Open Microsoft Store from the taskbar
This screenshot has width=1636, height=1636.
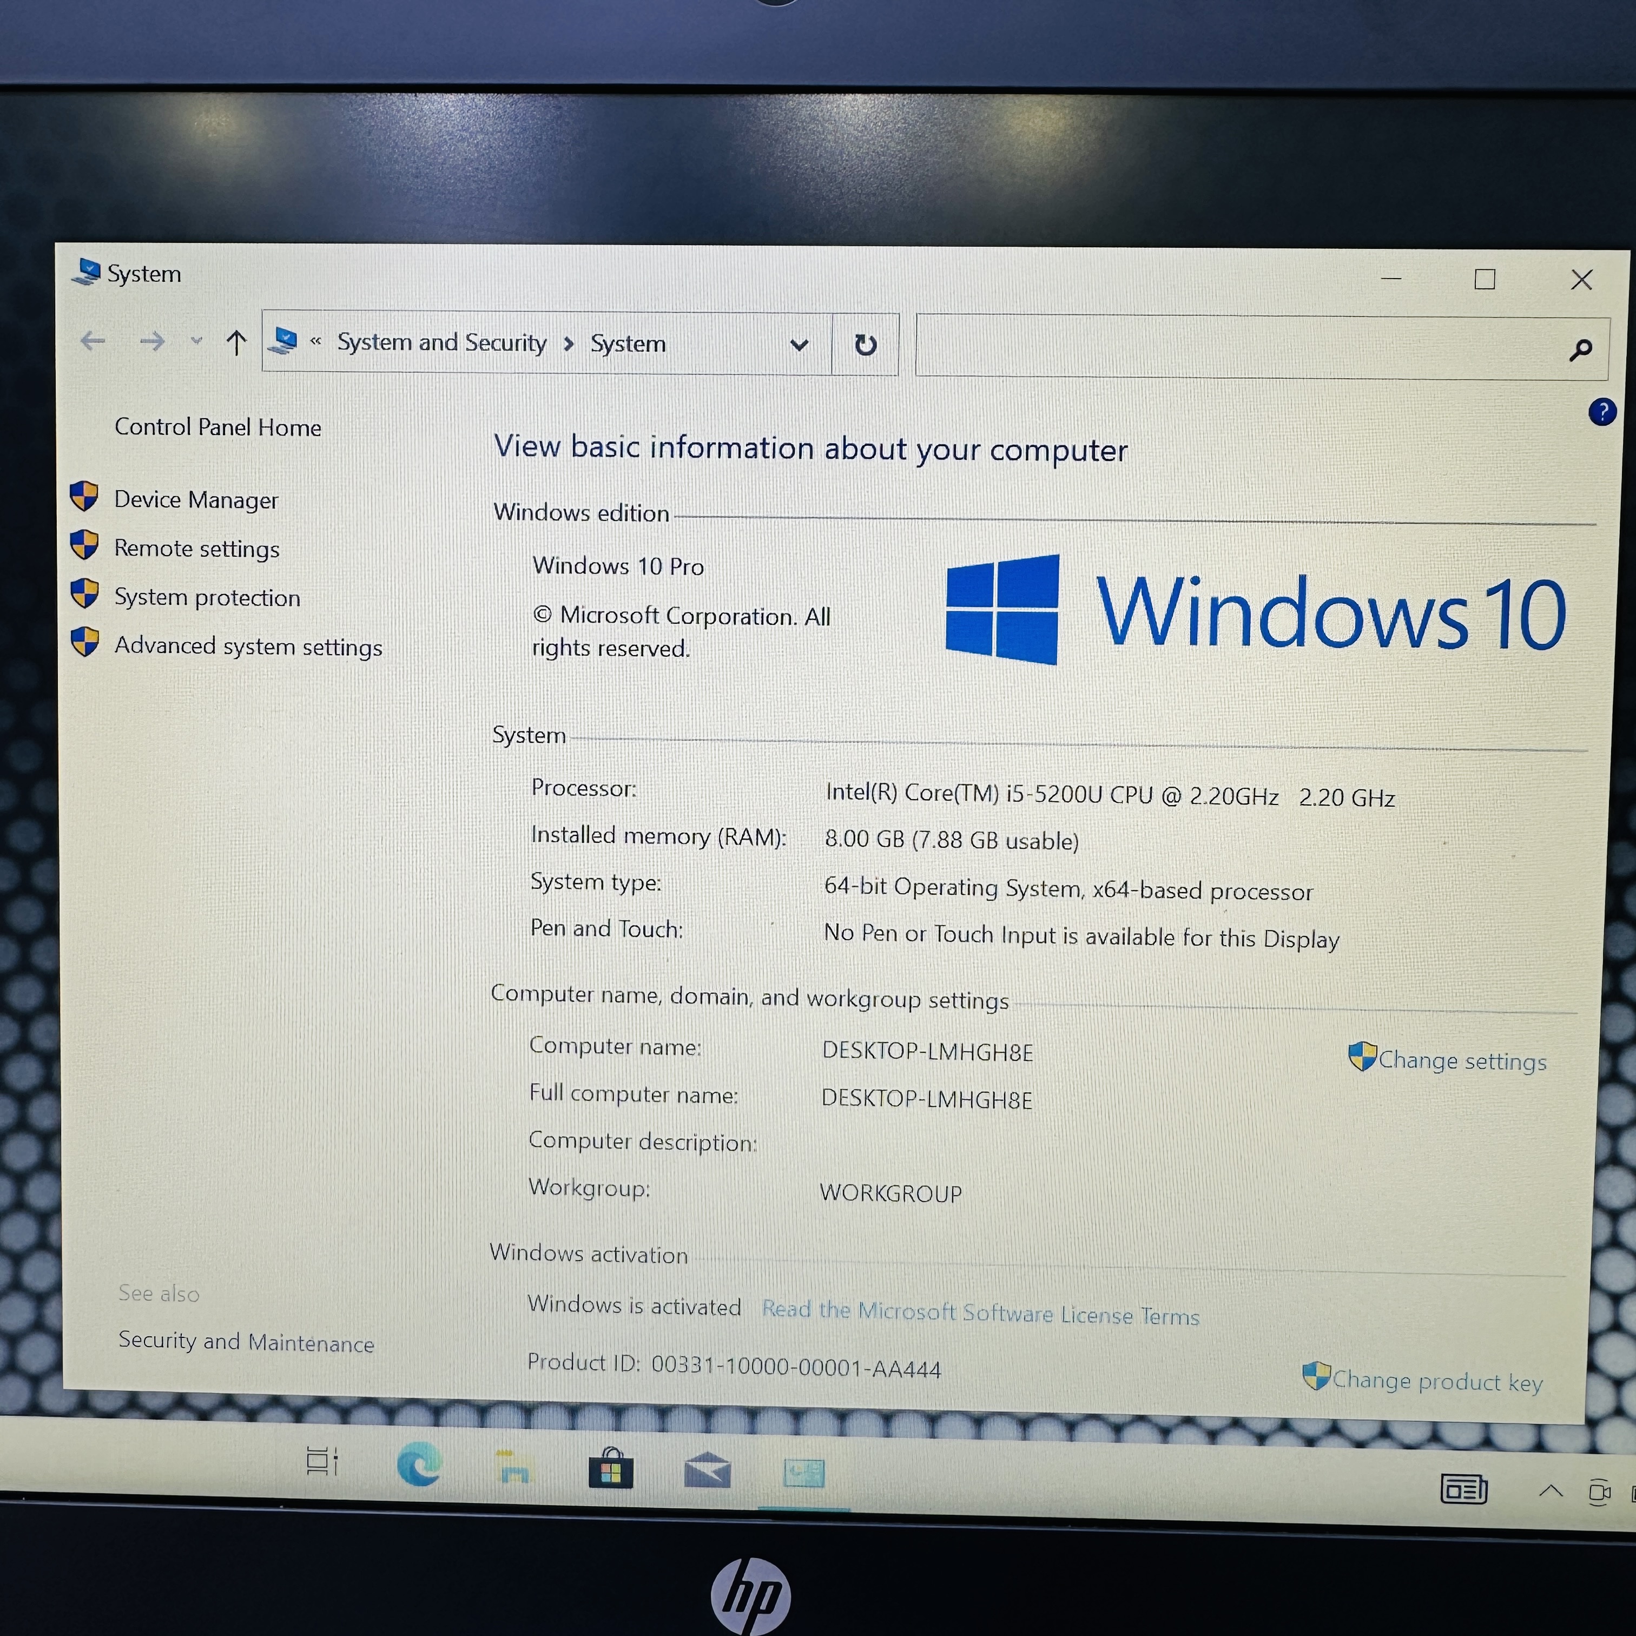click(x=611, y=1468)
